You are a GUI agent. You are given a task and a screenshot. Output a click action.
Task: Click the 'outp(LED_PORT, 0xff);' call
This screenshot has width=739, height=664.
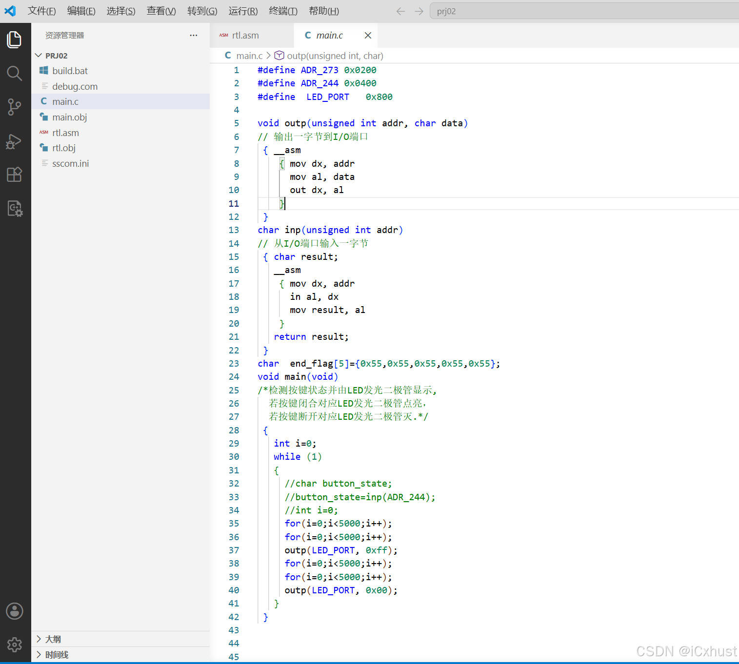point(341,550)
